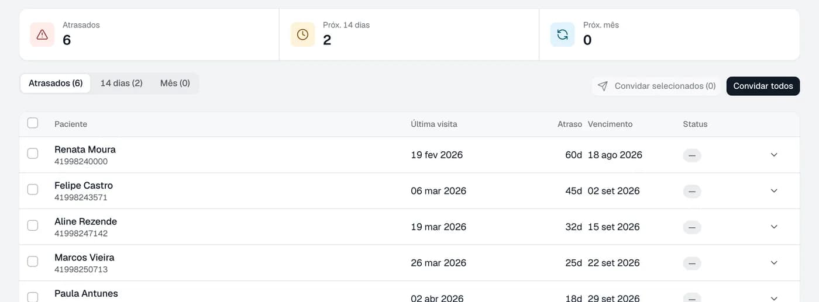The height and width of the screenshot is (302, 819).
Task: Tick the checkbox beside Aline Rezende
Action: pyautogui.click(x=33, y=225)
